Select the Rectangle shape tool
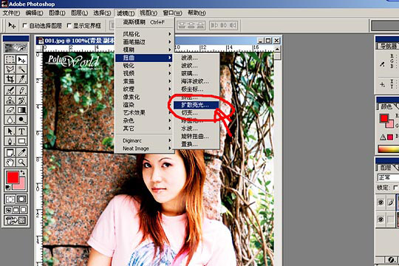This screenshot has height=266, width=399. [x=21, y=141]
